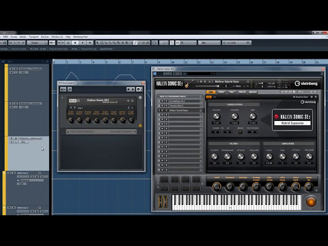Click the first quick control knob in VST rack
Screen dimensions: 328x246
click(71, 120)
